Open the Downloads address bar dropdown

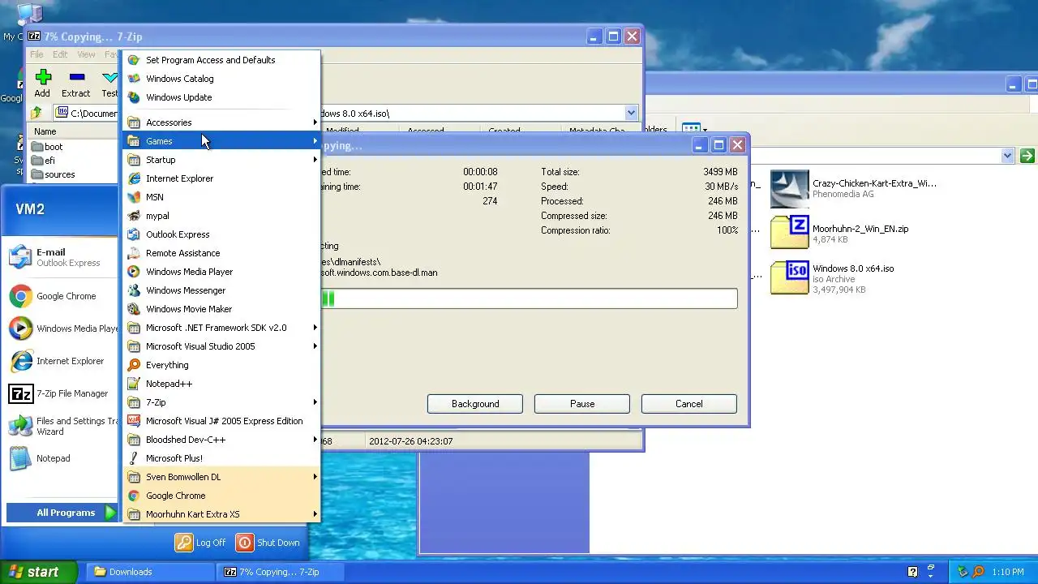coord(1007,156)
